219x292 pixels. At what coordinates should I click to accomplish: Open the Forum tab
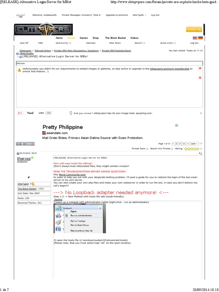coord(71,38)
